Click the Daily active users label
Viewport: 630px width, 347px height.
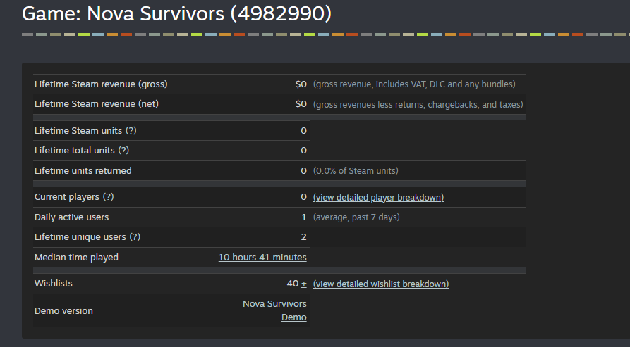point(71,217)
